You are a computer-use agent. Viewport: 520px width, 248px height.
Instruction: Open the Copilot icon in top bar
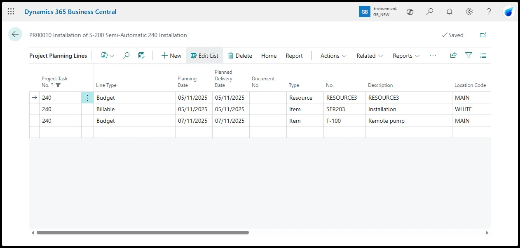tap(410, 12)
